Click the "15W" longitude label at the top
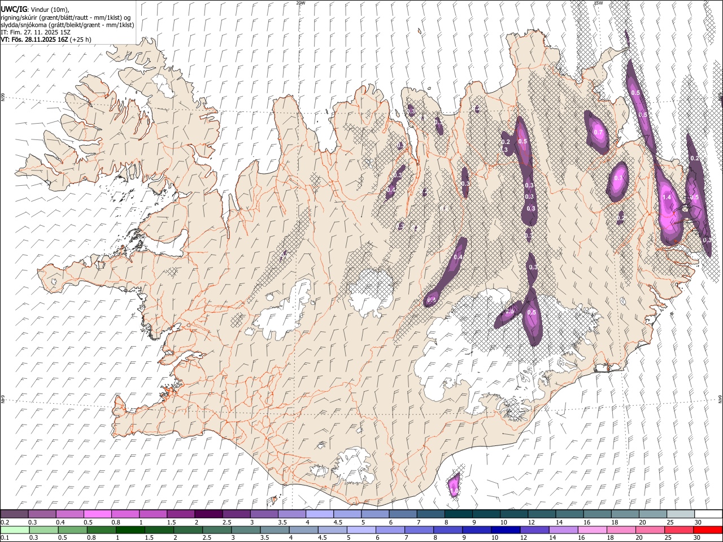Image resolution: width=723 pixels, height=542 pixels. [599, 3]
